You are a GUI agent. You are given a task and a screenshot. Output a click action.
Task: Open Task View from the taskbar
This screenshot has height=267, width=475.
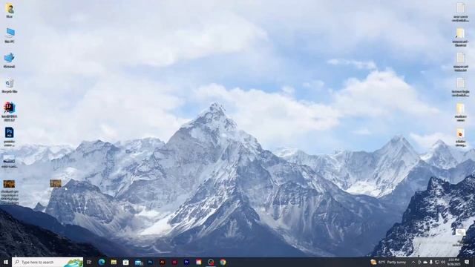[x=89, y=262]
